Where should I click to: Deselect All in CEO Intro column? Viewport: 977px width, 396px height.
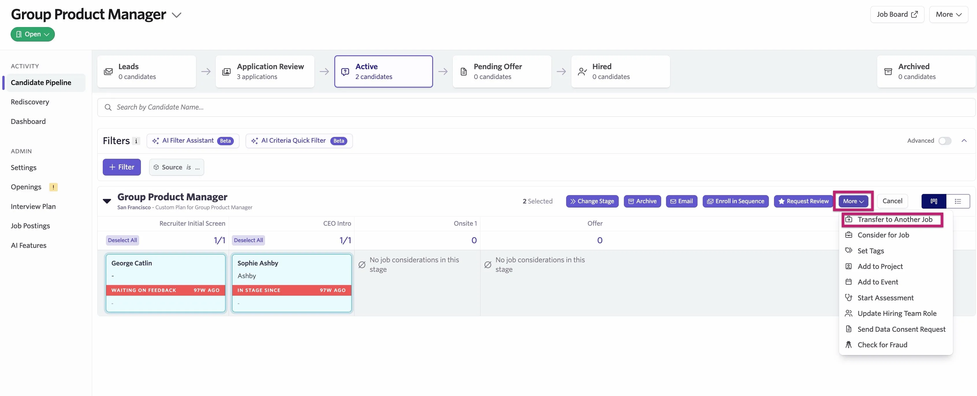[x=248, y=240]
